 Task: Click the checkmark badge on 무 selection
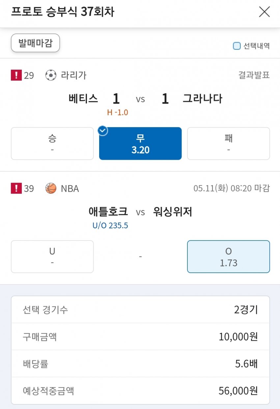click(x=103, y=131)
